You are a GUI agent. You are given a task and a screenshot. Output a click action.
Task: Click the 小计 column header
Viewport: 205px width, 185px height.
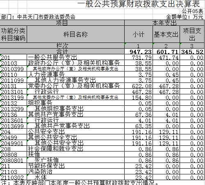(139, 34)
